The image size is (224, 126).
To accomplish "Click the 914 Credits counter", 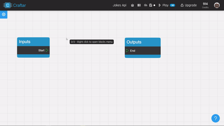I will coord(205,5).
